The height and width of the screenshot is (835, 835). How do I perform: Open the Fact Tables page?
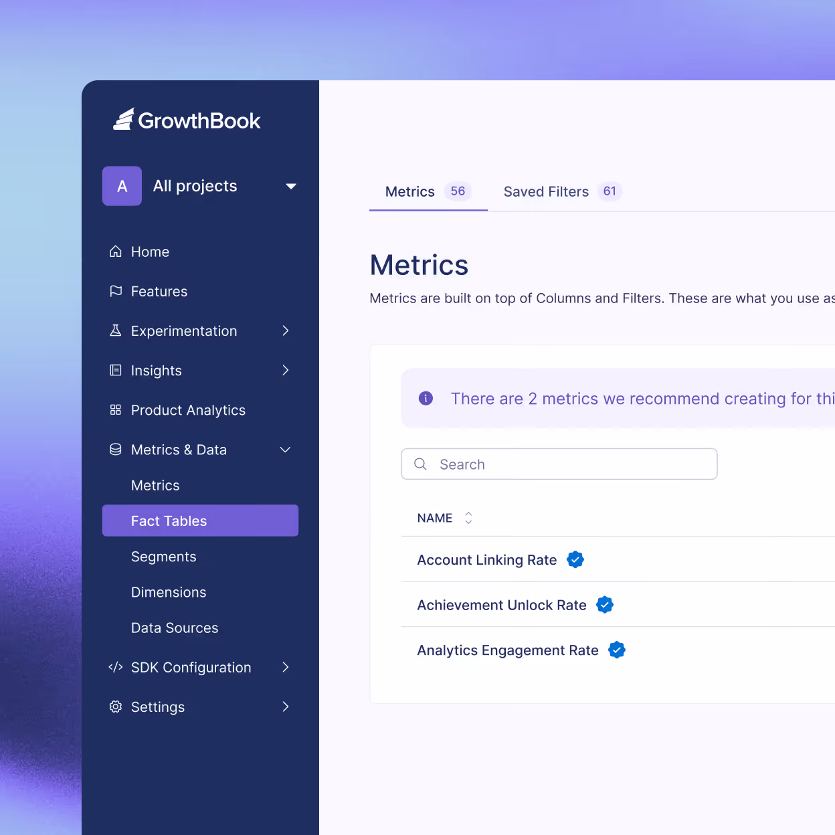click(169, 521)
